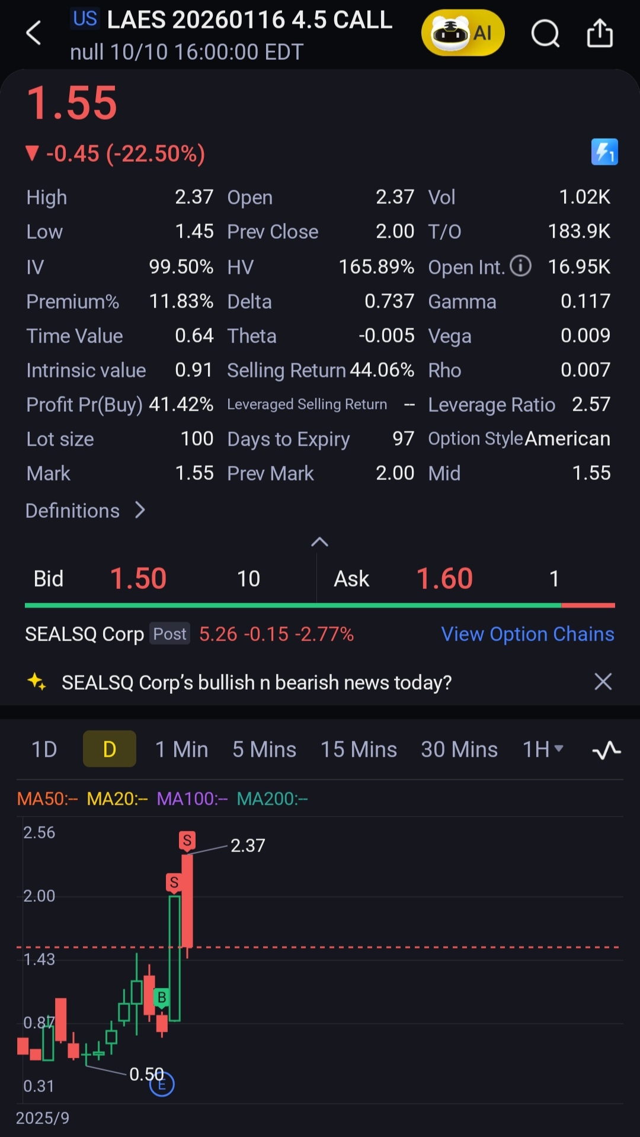Select the 15 Mins chart tab
Screen dimensions: 640x1137
point(359,750)
